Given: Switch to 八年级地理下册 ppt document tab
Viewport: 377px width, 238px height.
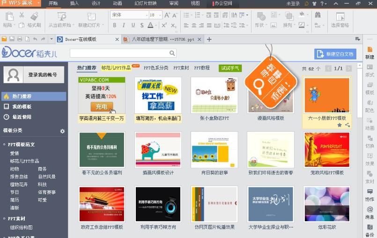Looking at the screenshot, I should [162, 39].
